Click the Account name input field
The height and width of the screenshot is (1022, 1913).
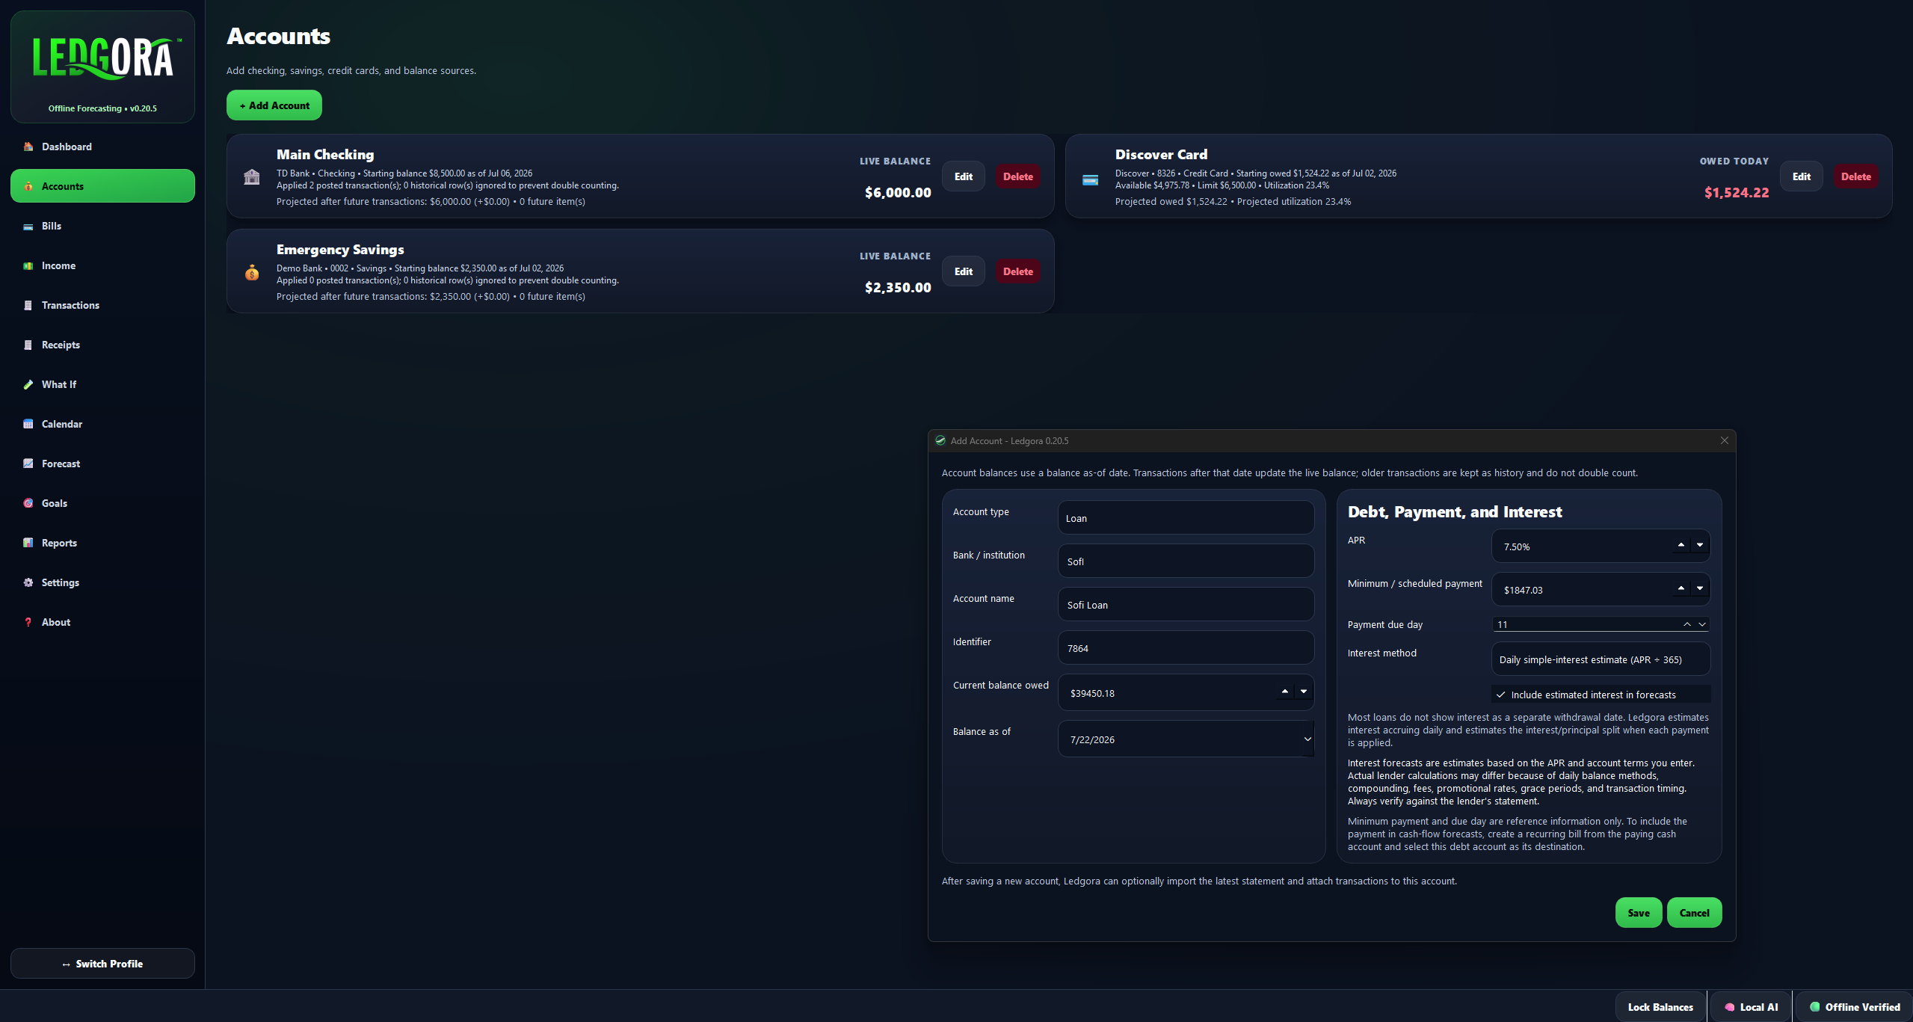[x=1186, y=604]
